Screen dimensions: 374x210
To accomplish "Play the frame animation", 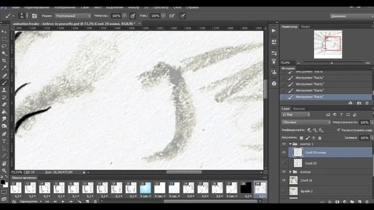I will pyautogui.click(x=63, y=201).
